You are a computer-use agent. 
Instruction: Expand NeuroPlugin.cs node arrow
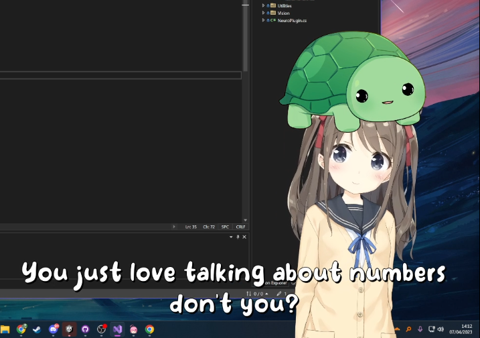[x=263, y=20]
